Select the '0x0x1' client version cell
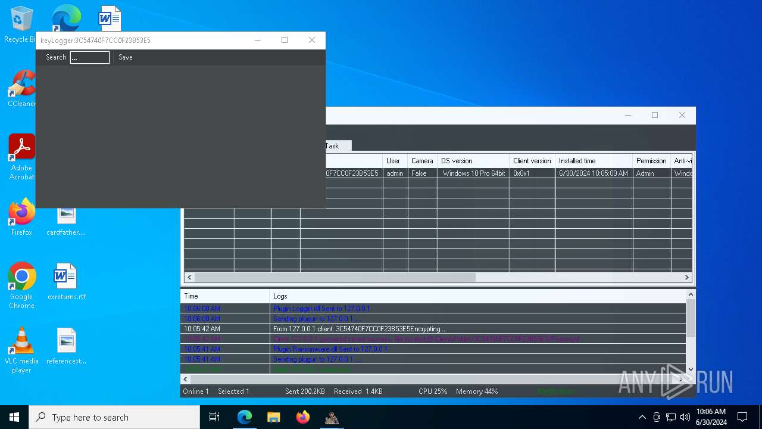This screenshot has height=429, width=762. tap(532, 173)
